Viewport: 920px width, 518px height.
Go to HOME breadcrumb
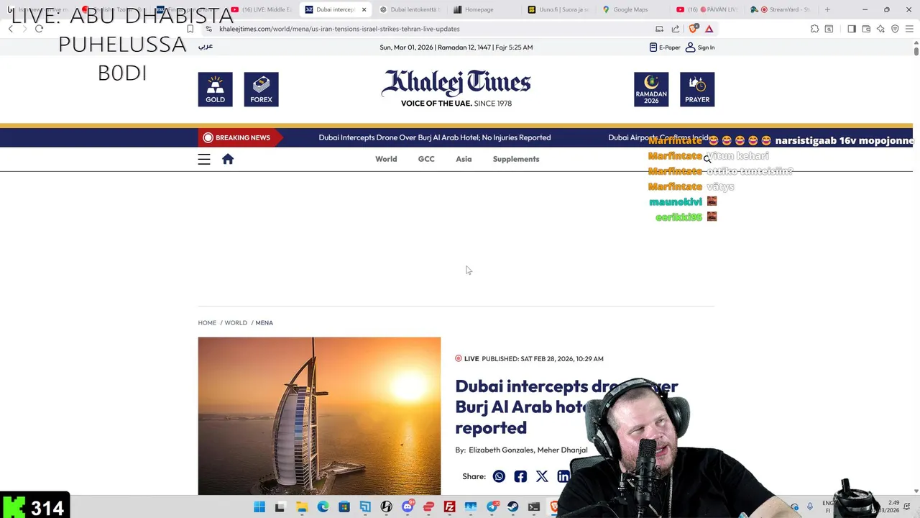tap(207, 323)
